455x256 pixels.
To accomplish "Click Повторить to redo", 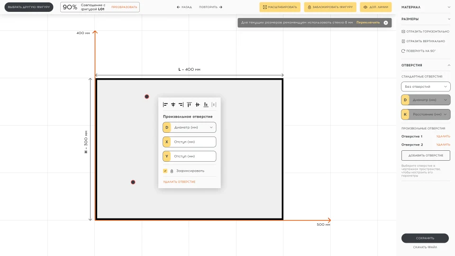I will coord(210,7).
